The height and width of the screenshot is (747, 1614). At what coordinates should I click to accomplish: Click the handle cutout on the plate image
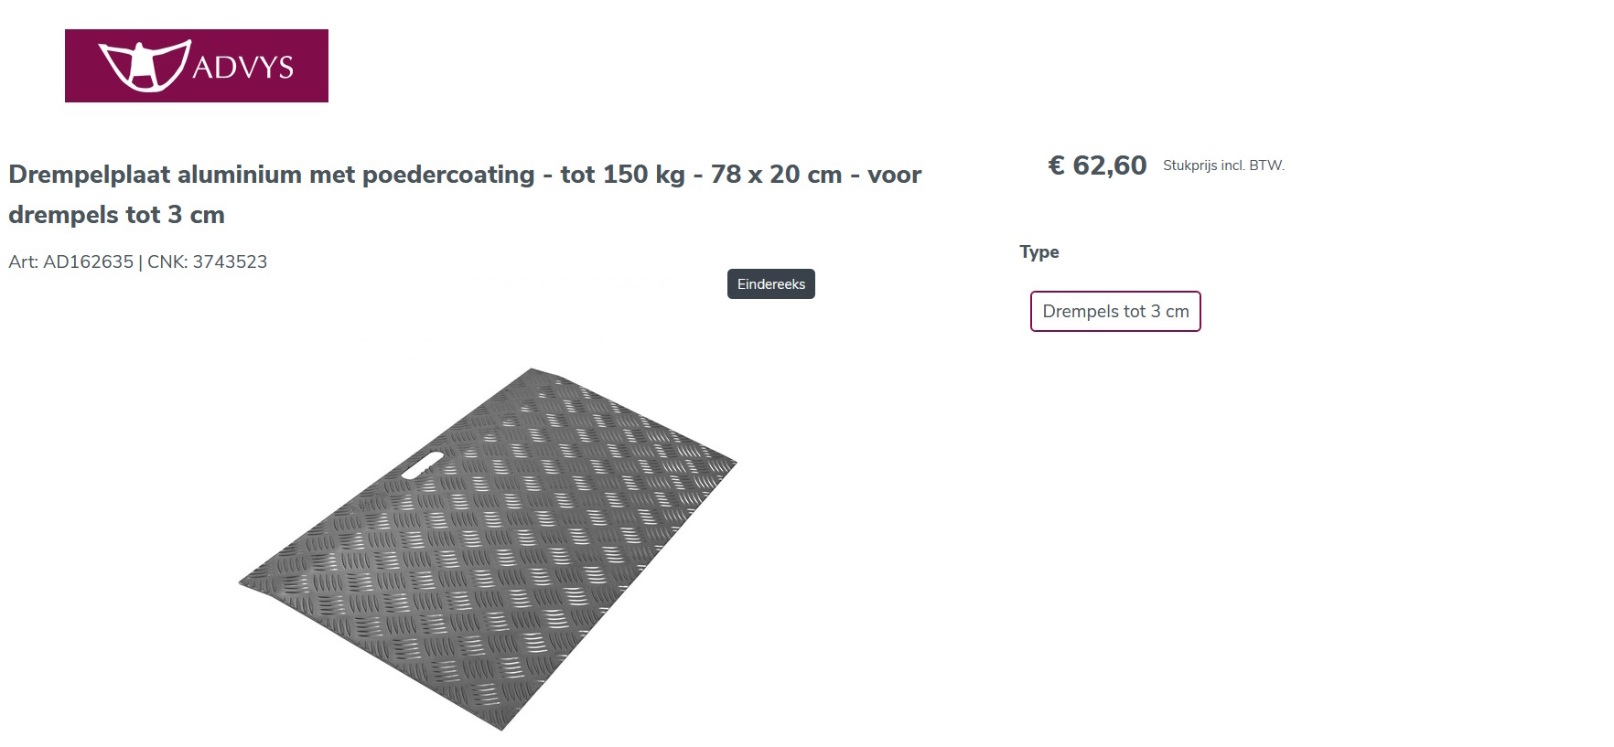point(423,464)
